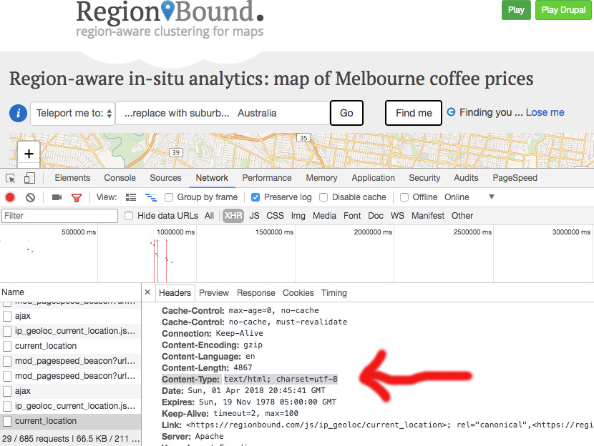Open the Sources tab
This screenshot has height=446, width=594.
(x=165, y=178)
